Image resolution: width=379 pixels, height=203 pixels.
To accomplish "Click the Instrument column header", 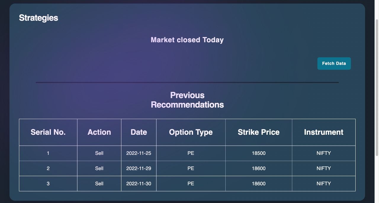I will coord(324,132).
